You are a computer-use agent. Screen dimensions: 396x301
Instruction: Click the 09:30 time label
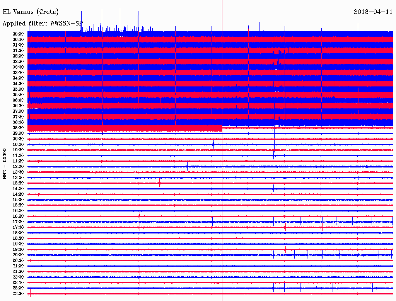tap(18, 139)
